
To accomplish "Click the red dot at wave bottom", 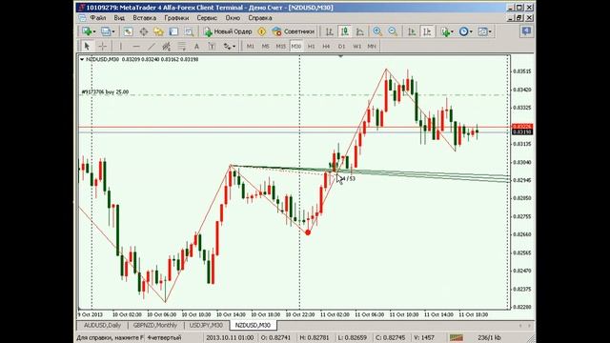I will point(308,232).
